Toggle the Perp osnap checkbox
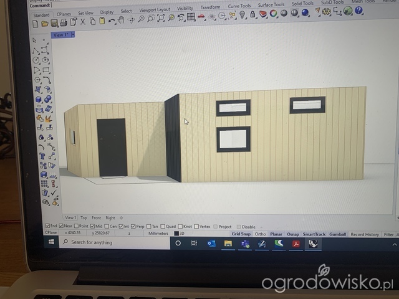 [133, 226]
